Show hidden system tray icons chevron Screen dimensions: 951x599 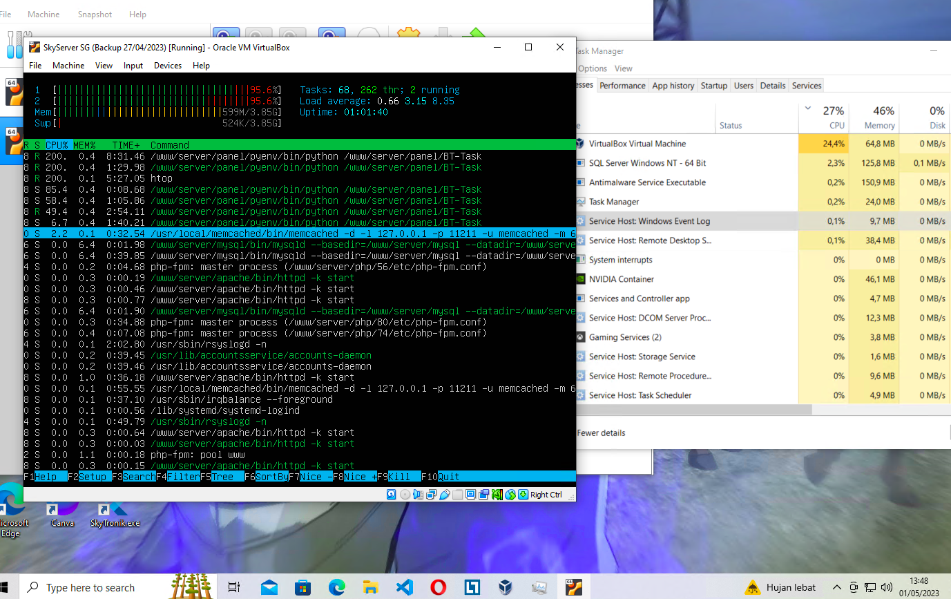coord(837,587)
